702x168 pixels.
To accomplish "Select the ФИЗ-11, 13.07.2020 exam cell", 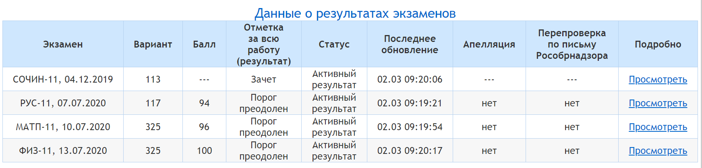I will click(x=63, y=151).
